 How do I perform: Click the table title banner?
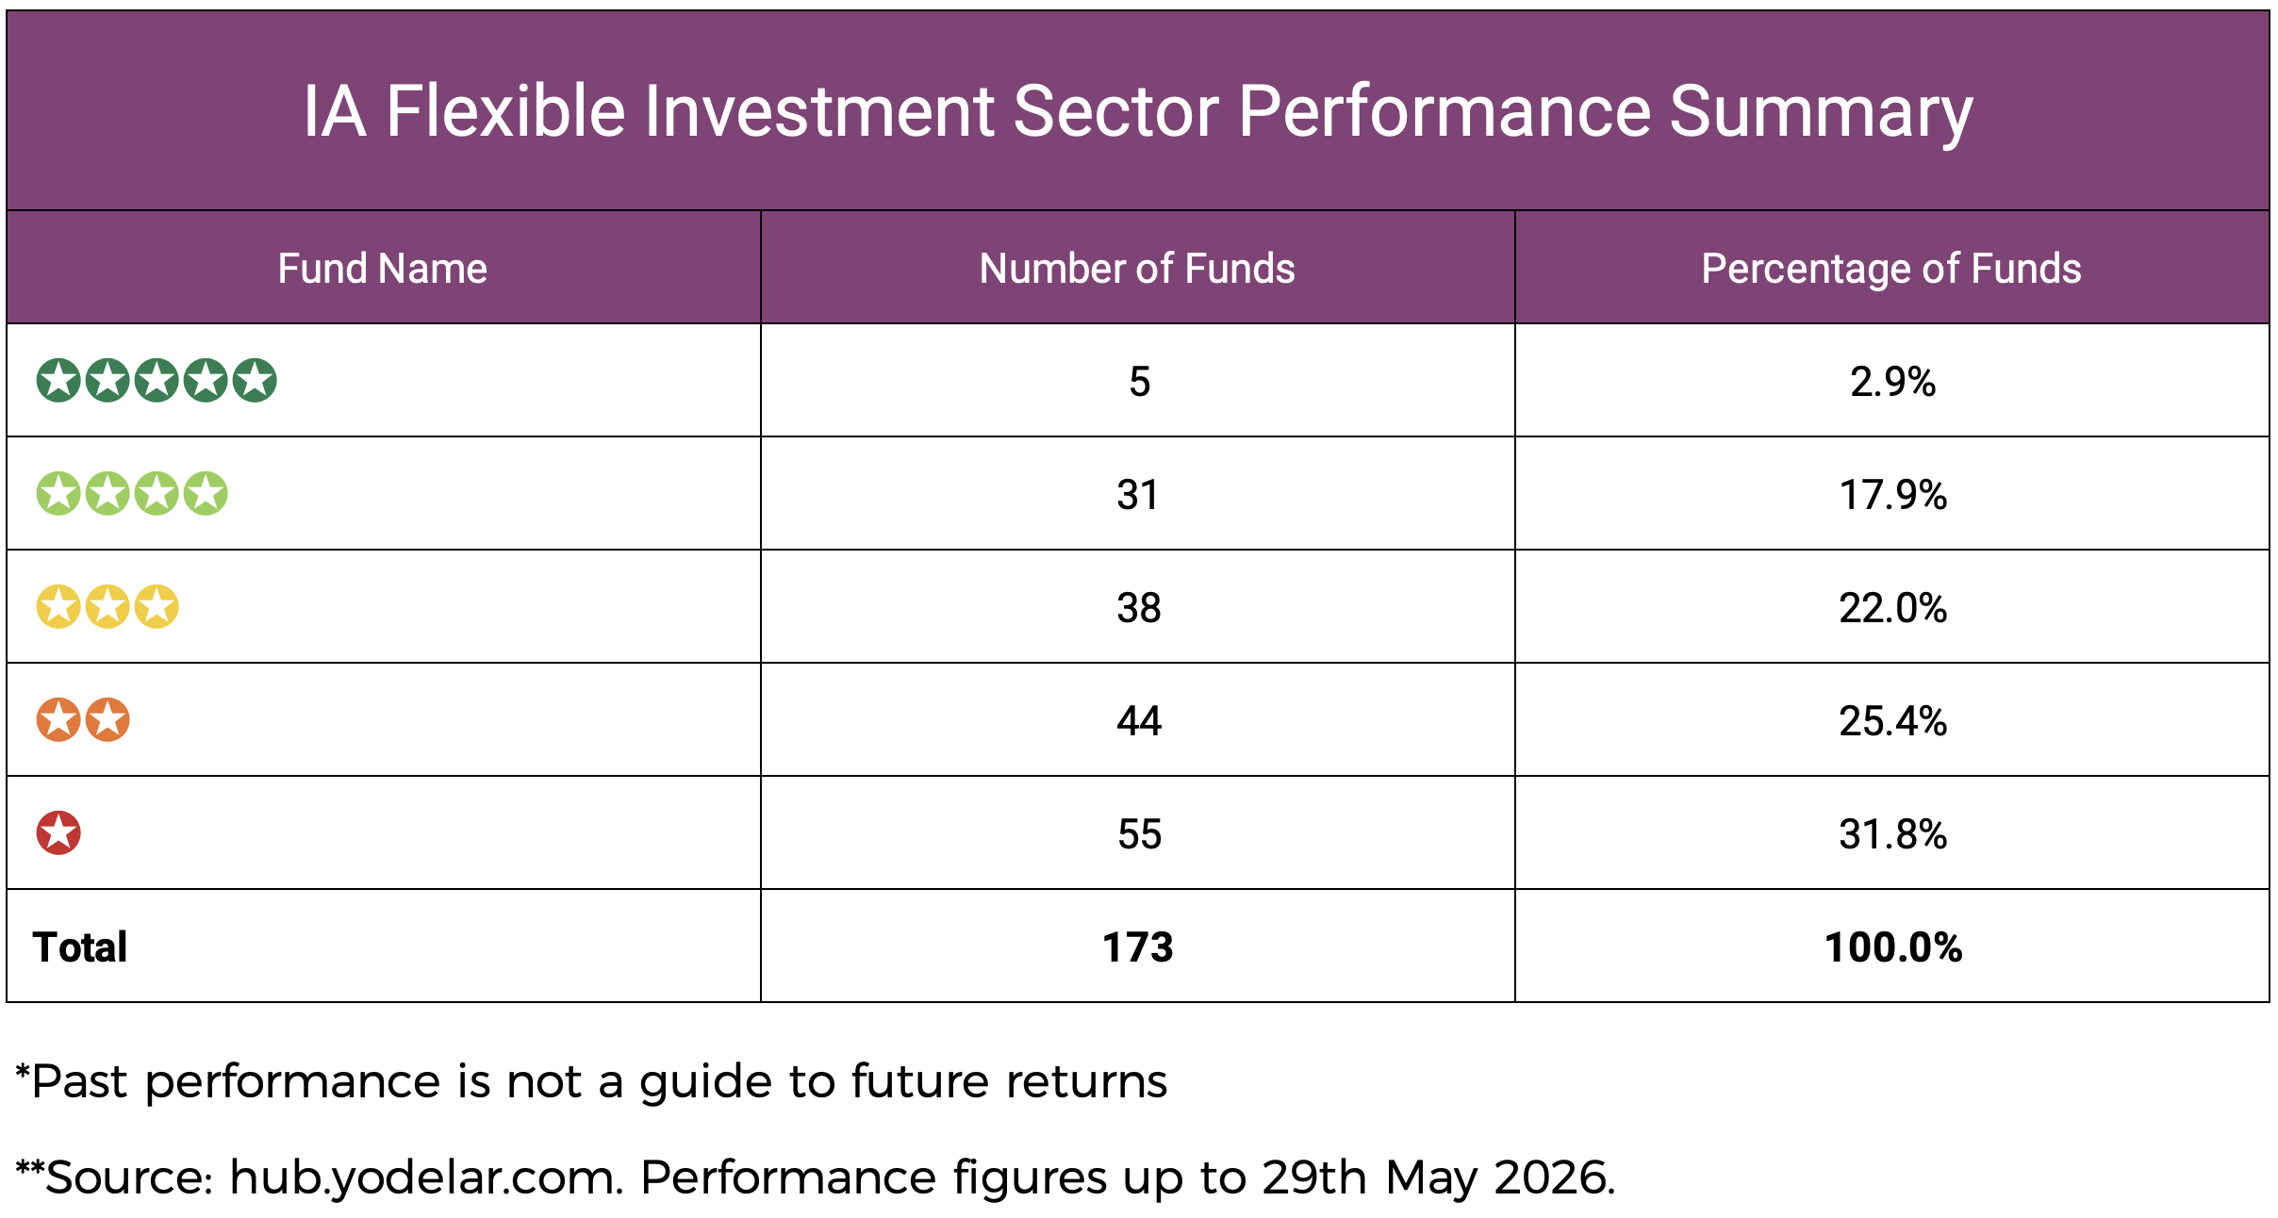1138,110
